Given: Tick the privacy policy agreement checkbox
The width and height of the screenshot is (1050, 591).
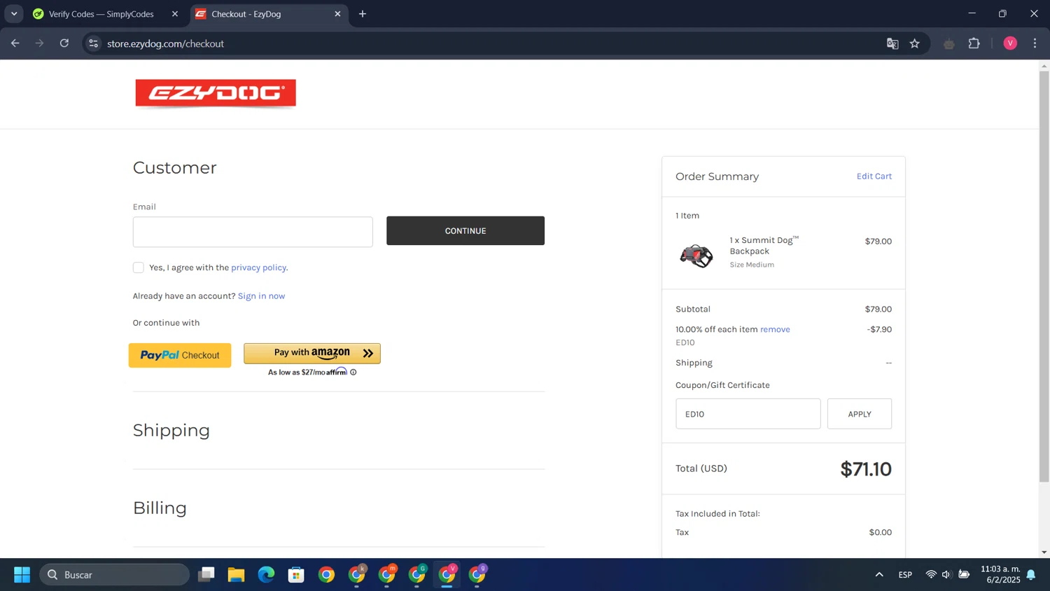Looking at the screenshot, I should coord(139,267).
